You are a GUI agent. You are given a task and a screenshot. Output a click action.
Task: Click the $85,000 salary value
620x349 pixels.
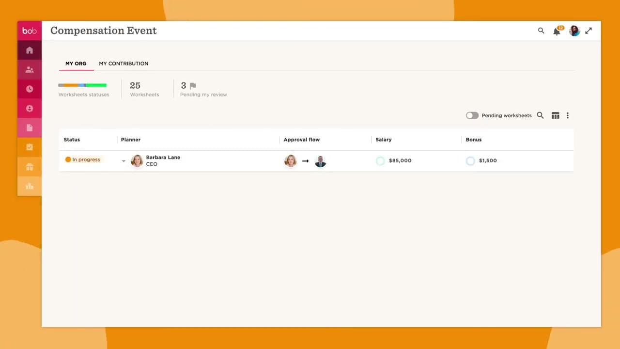click(x=400, y=160)
